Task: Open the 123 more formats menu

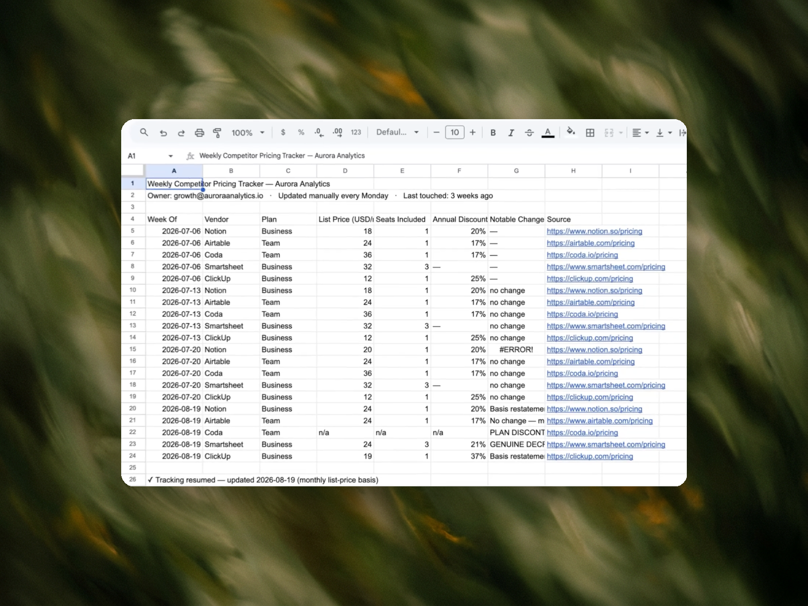Action: 356,132
